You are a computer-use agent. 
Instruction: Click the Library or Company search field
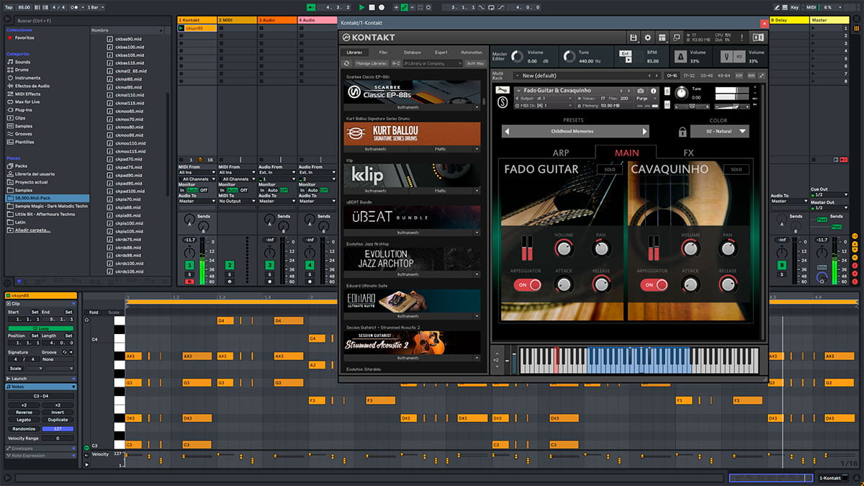(433, 63)
